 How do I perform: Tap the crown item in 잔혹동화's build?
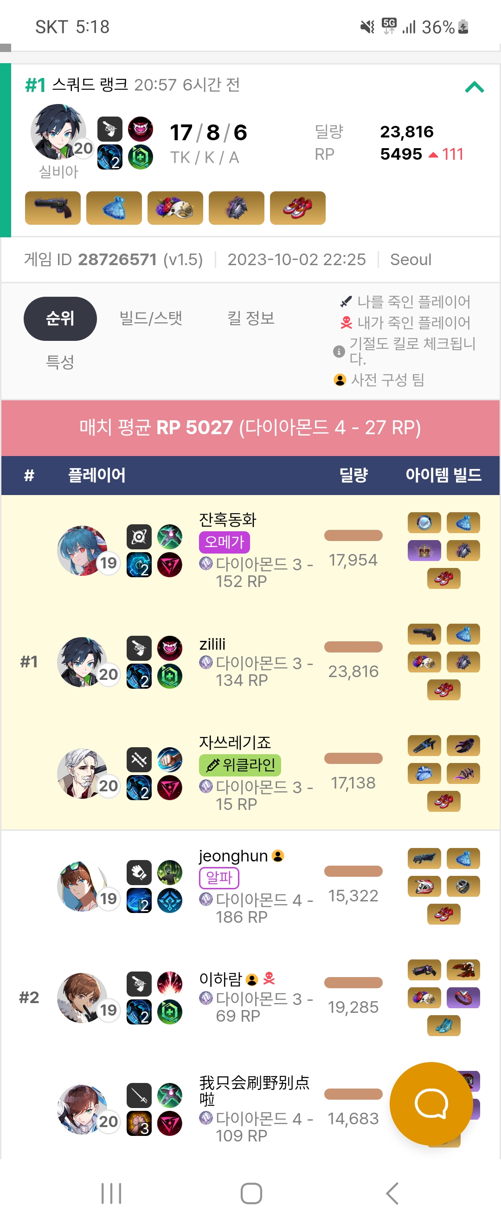[x=424, y=551]
